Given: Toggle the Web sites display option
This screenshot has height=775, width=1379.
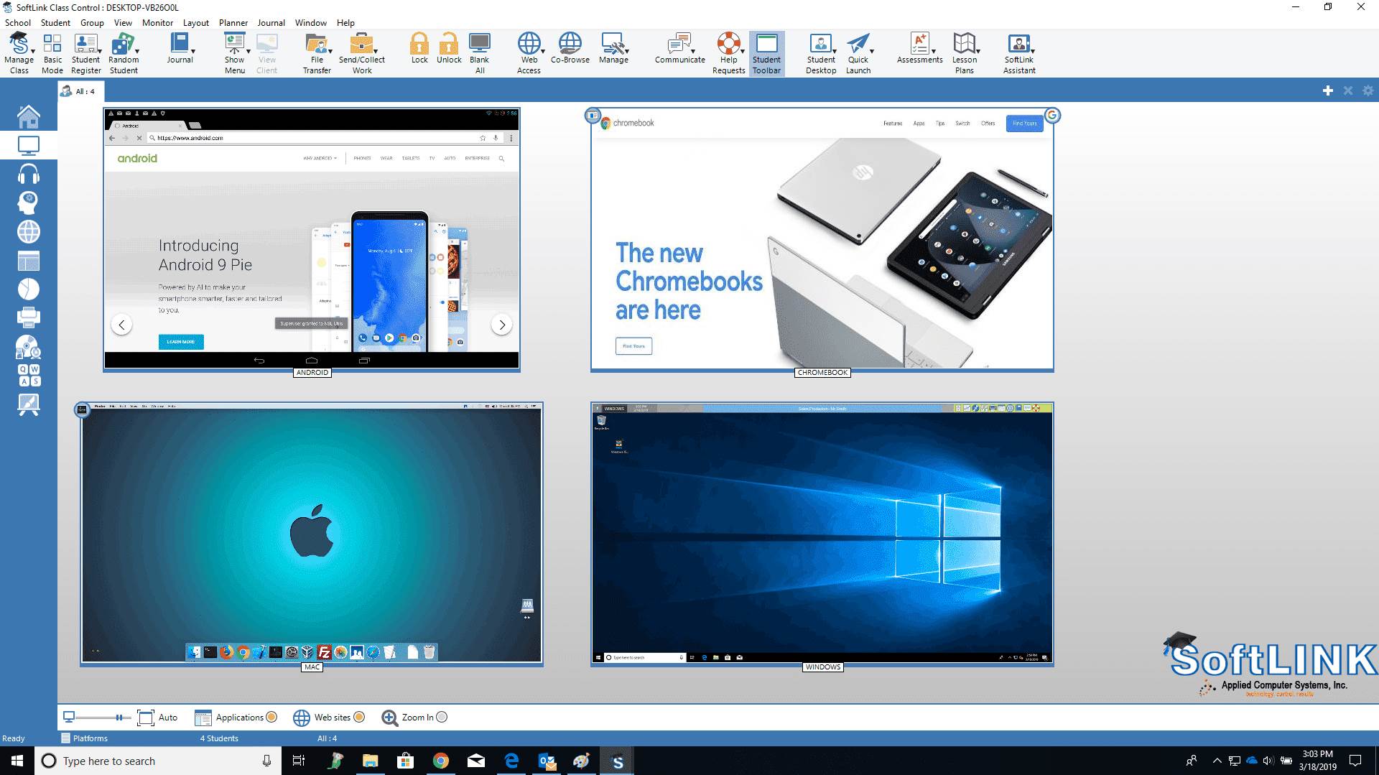Looking at the screenshot, I should (329, 717).
